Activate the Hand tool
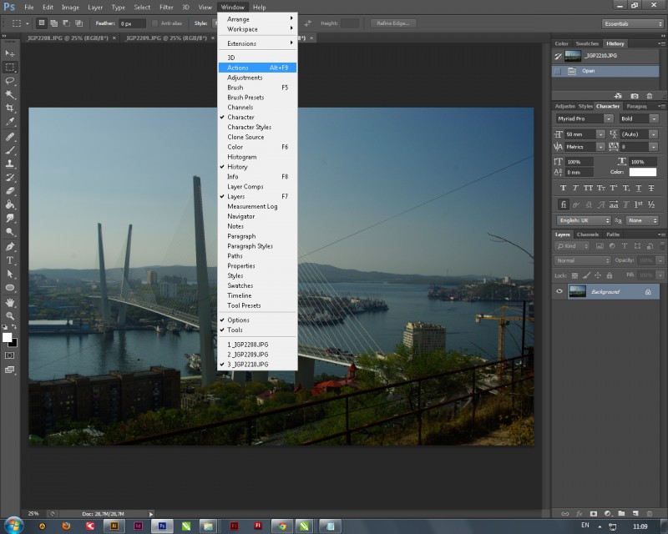The image size is (668, 534). click(x=10, y=302)
